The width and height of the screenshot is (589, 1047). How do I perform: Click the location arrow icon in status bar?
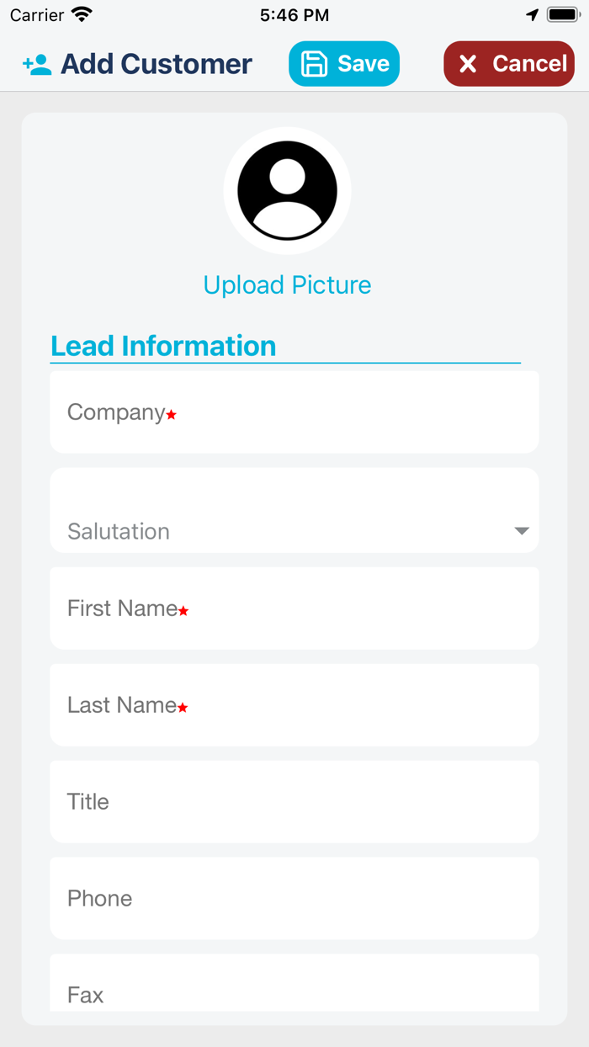point(533,13)
